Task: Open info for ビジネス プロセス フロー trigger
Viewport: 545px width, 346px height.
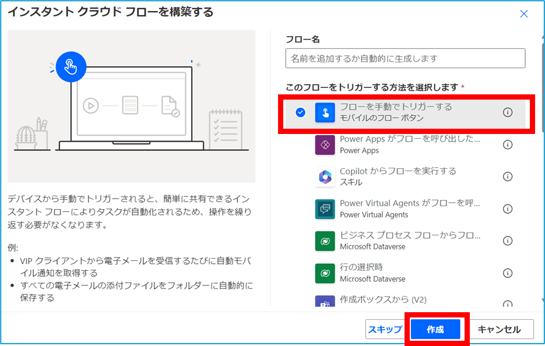Action: 508,241
